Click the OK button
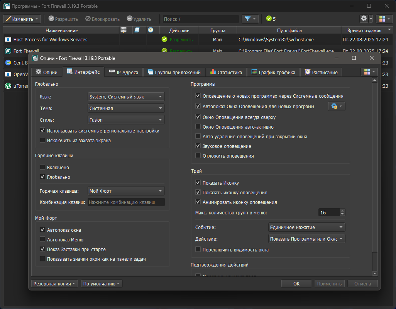 296,284
